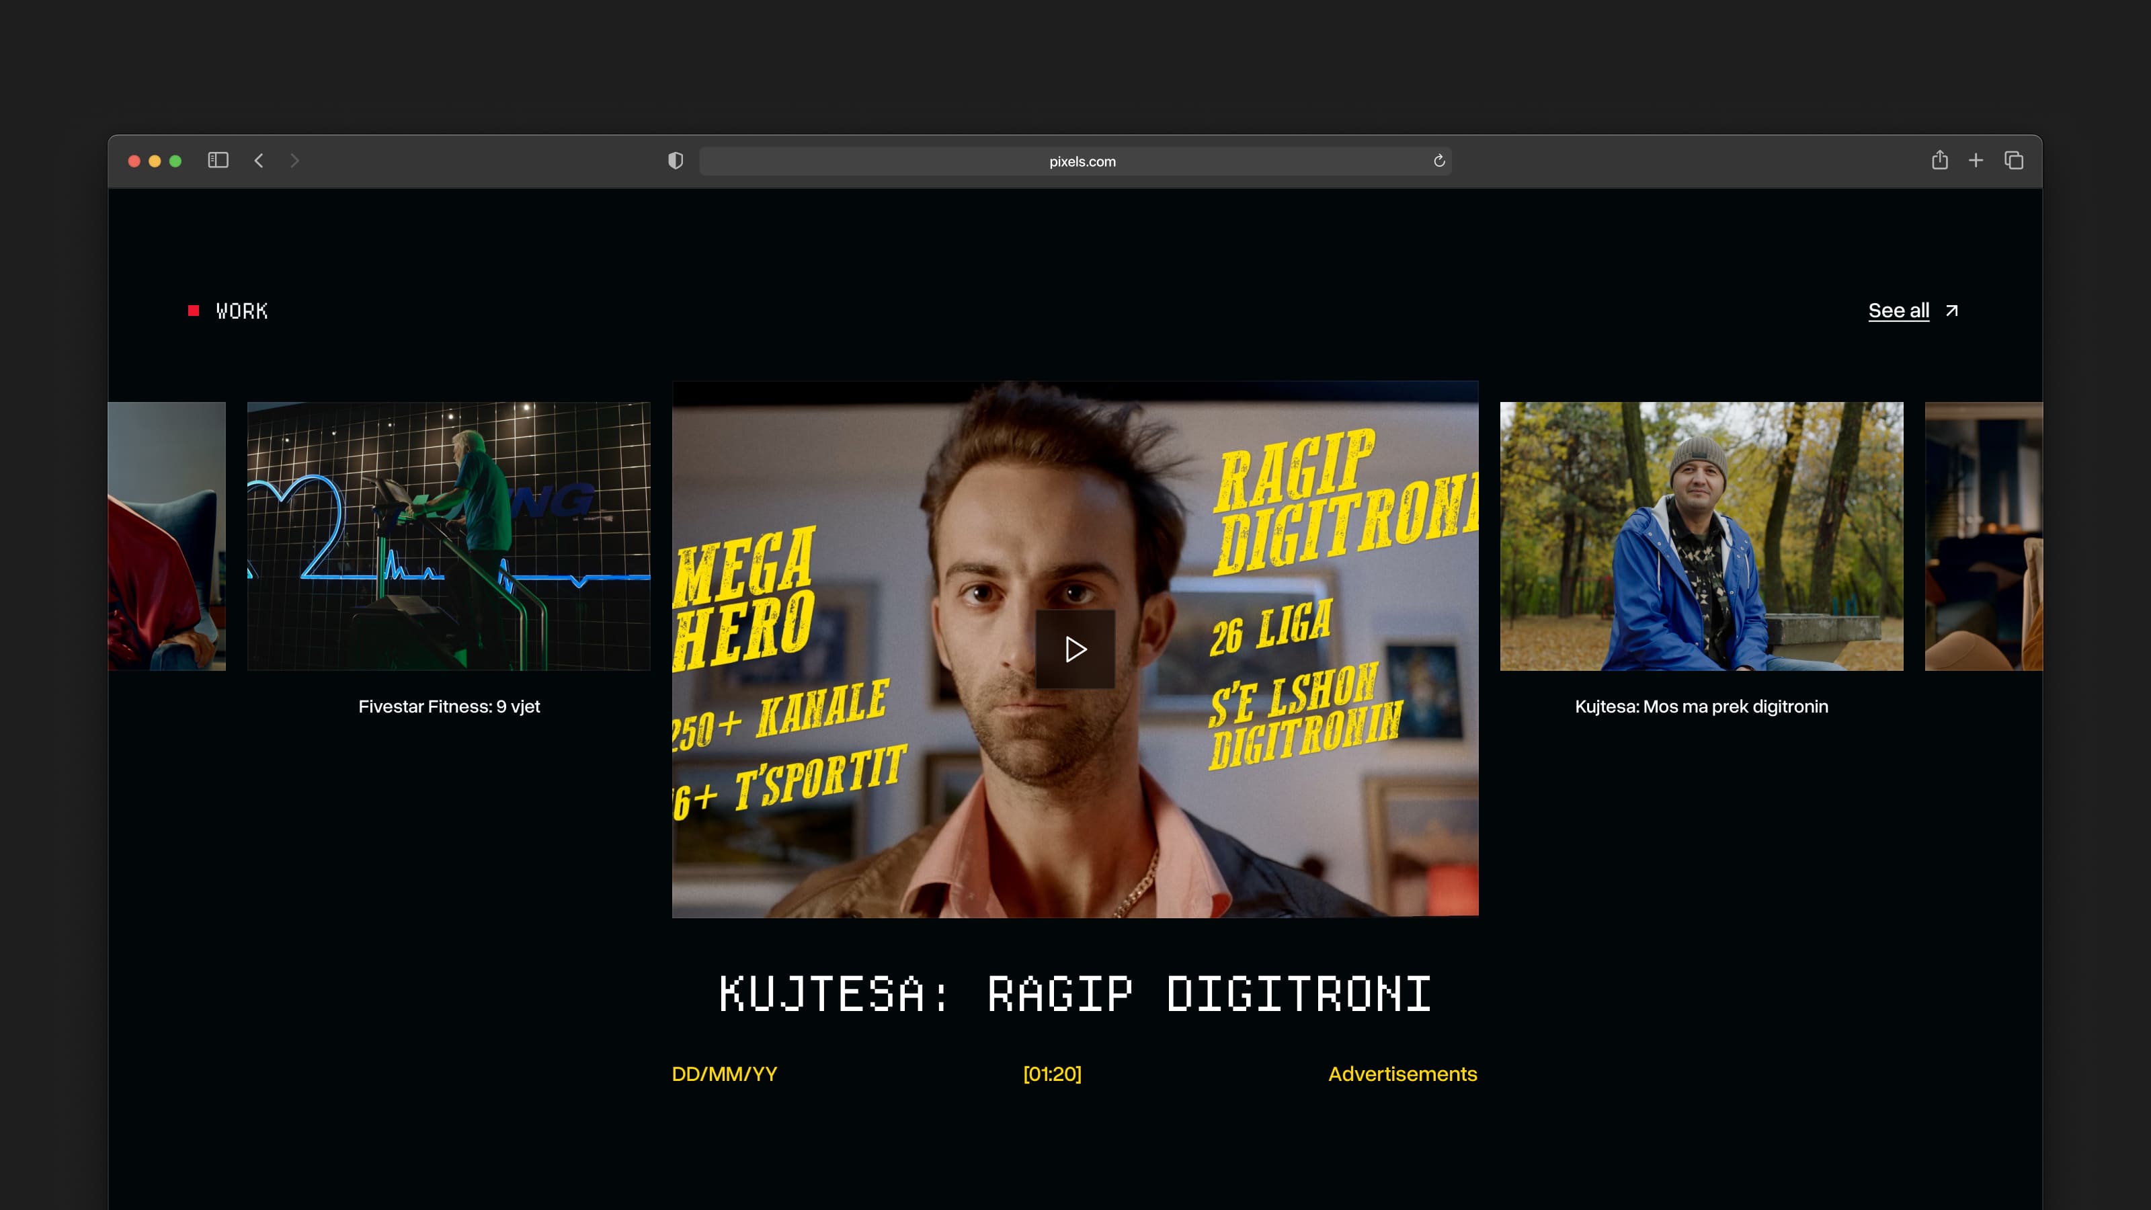Open the privacy shield report icon
This screenshot has height=1210, width=2151.
[x=676, y=161]
